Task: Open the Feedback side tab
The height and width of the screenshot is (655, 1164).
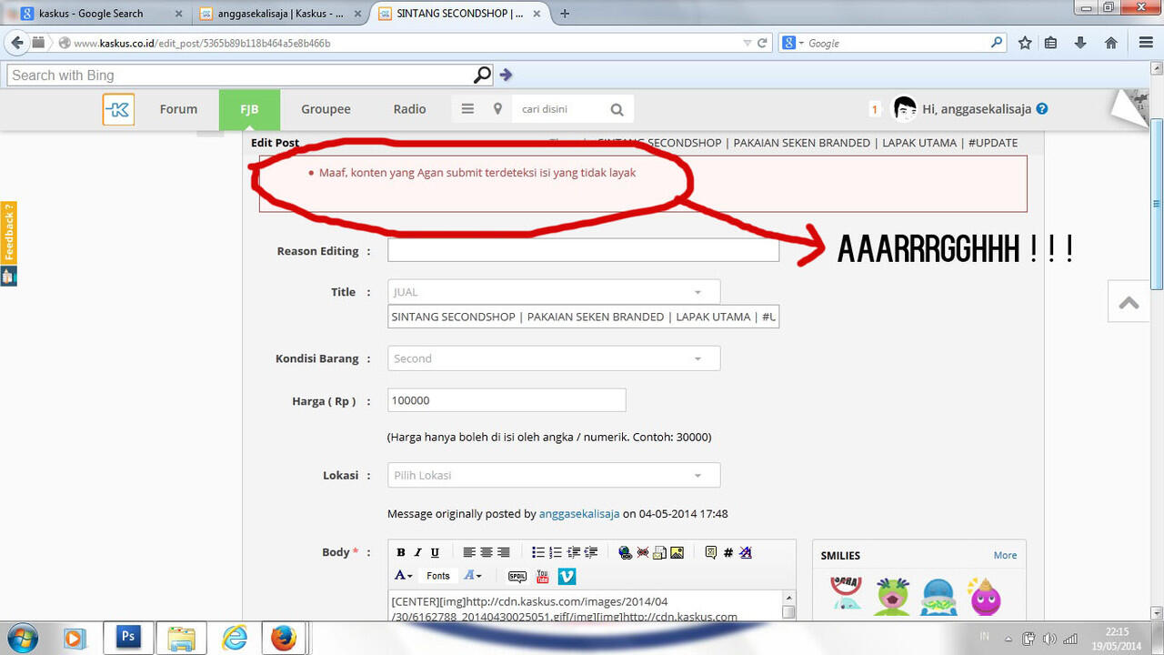Action: tap(8, 233)
